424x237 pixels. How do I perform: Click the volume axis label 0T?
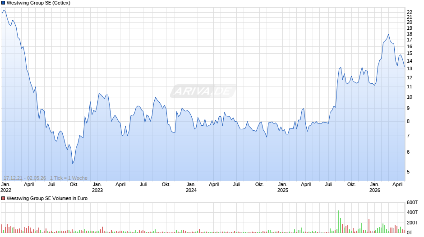click(410, 232)
